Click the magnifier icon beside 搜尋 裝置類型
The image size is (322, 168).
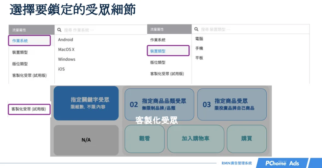tap(196, 29)
